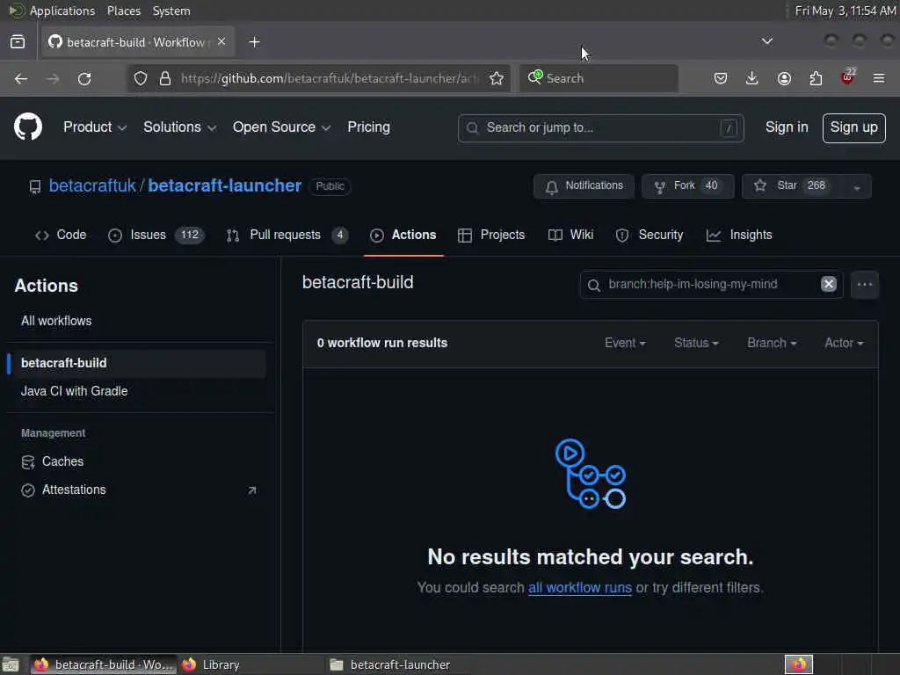Clear the branch filter with the X
Image resolution: width=900 pixels, height=675 pixels.
pos(828,284)
